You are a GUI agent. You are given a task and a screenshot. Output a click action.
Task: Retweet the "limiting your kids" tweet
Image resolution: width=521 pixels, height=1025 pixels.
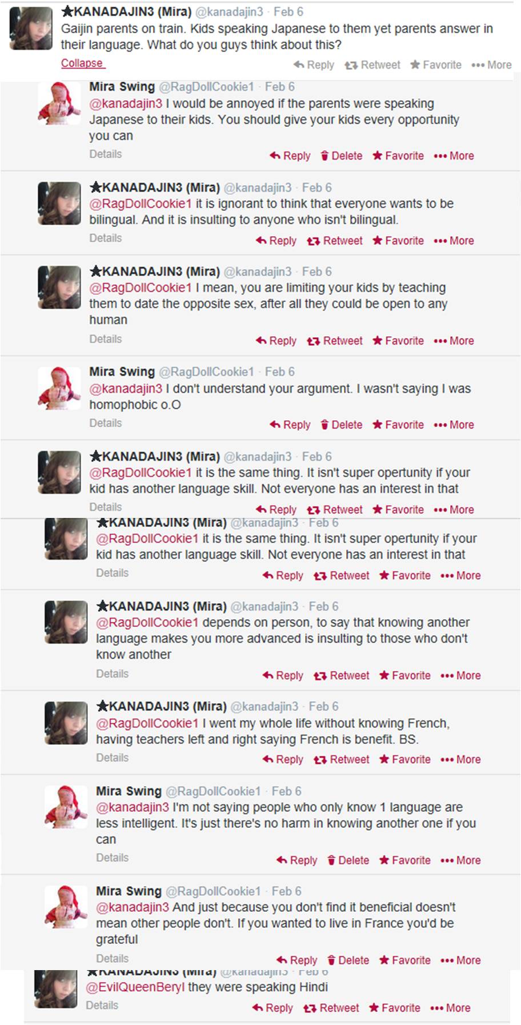point(335,341)
